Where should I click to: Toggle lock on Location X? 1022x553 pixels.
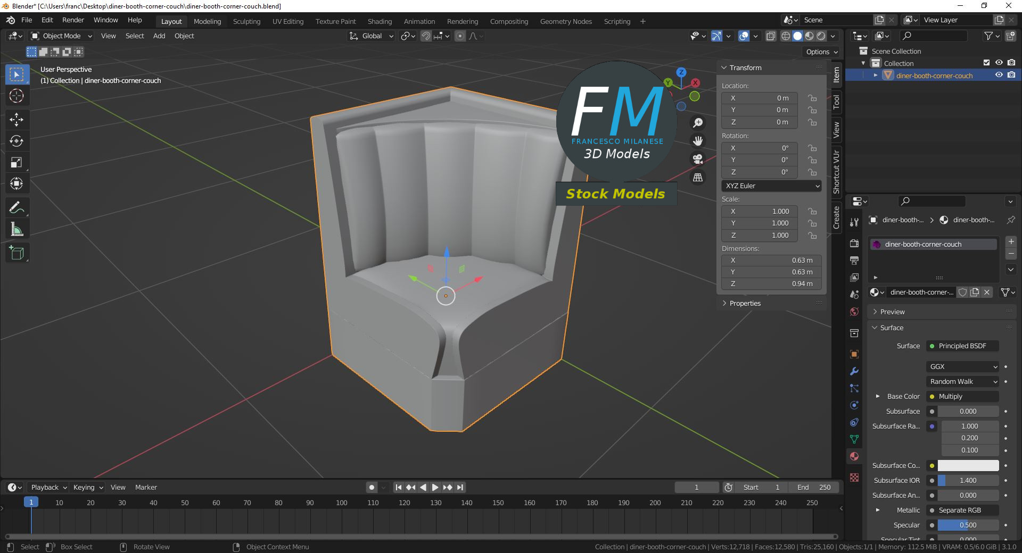coord(812,98)
